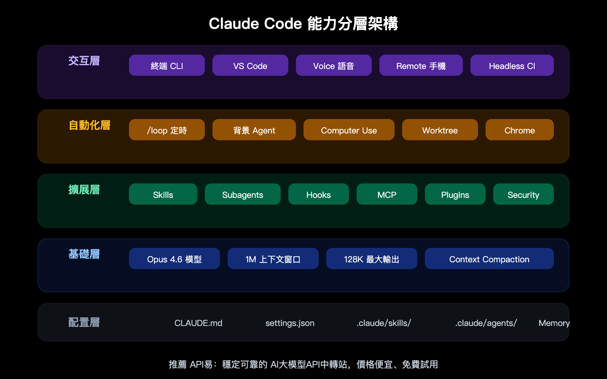This screenshot has height=379, width=607.
Task: Open the settings.json configuration entry
Action: coord(289,323)
